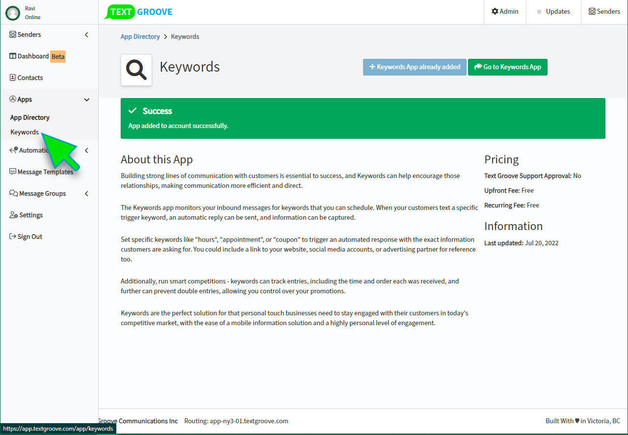The image size is (628, 435).
Task: Click the Contacts sidebar icon
Action: [x=13, y=78]
